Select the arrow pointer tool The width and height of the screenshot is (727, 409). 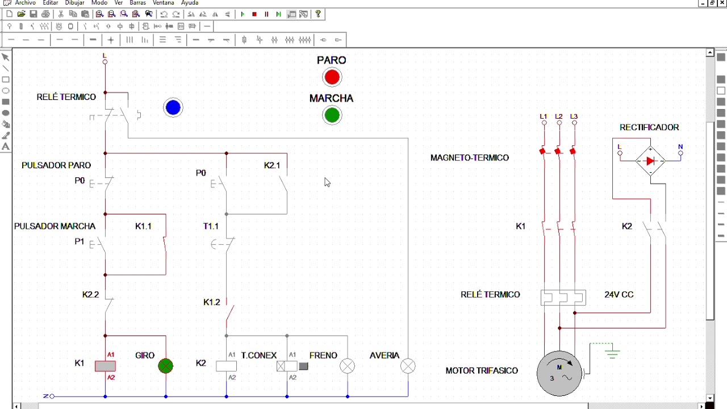6,57
